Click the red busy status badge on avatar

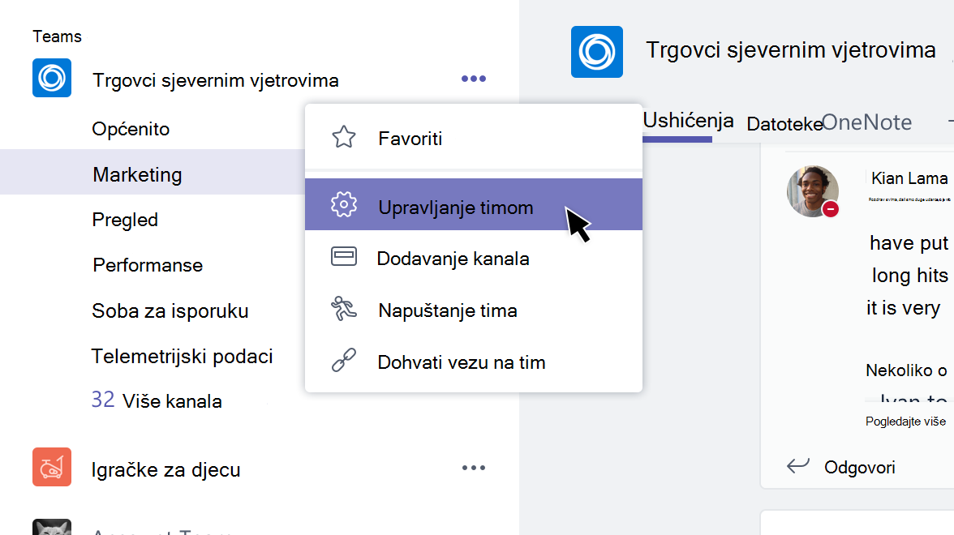(x=831, y=209)
